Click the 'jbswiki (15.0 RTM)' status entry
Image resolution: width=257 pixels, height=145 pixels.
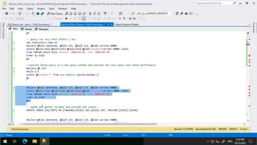(184, 129)
